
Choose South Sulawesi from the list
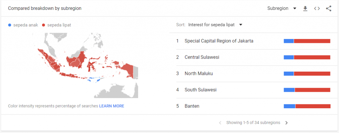click(x=201, y=90)
